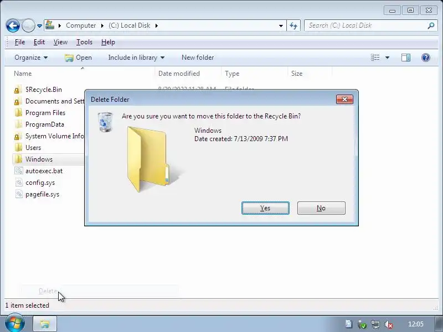Click the Recycle Bin icon in dialog
The height and width of the screenshot is (332, 443).
coord(105,122)
